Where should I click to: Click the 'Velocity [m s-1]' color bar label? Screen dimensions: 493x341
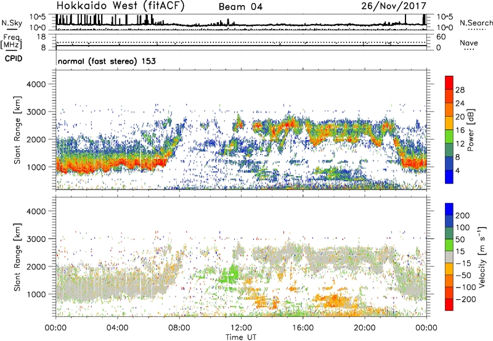[482, 257]
